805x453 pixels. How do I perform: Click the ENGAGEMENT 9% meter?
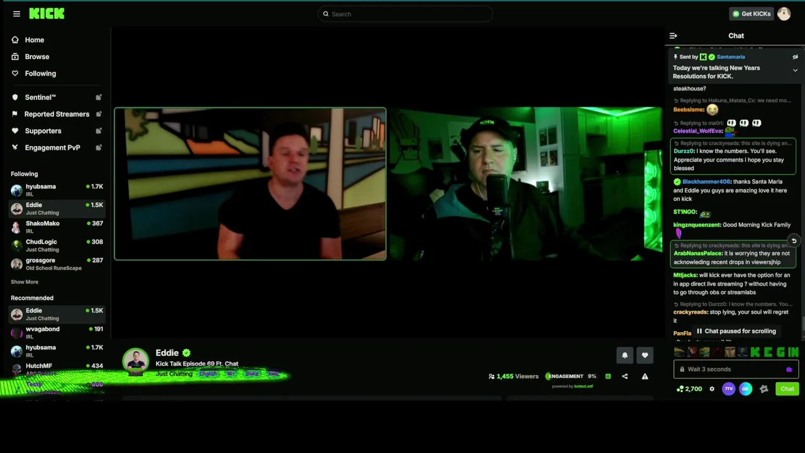[571, 376]
